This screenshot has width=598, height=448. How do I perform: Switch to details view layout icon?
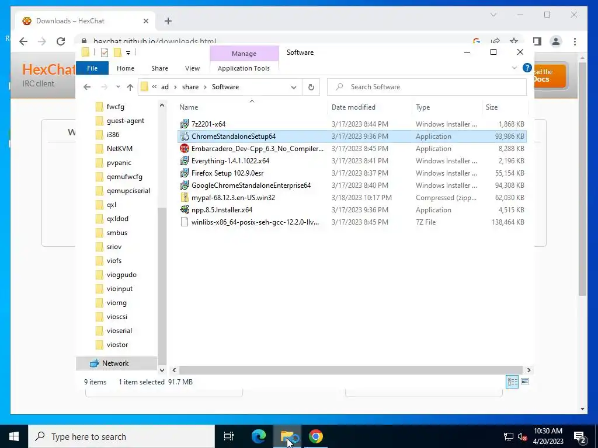(512, 381)
